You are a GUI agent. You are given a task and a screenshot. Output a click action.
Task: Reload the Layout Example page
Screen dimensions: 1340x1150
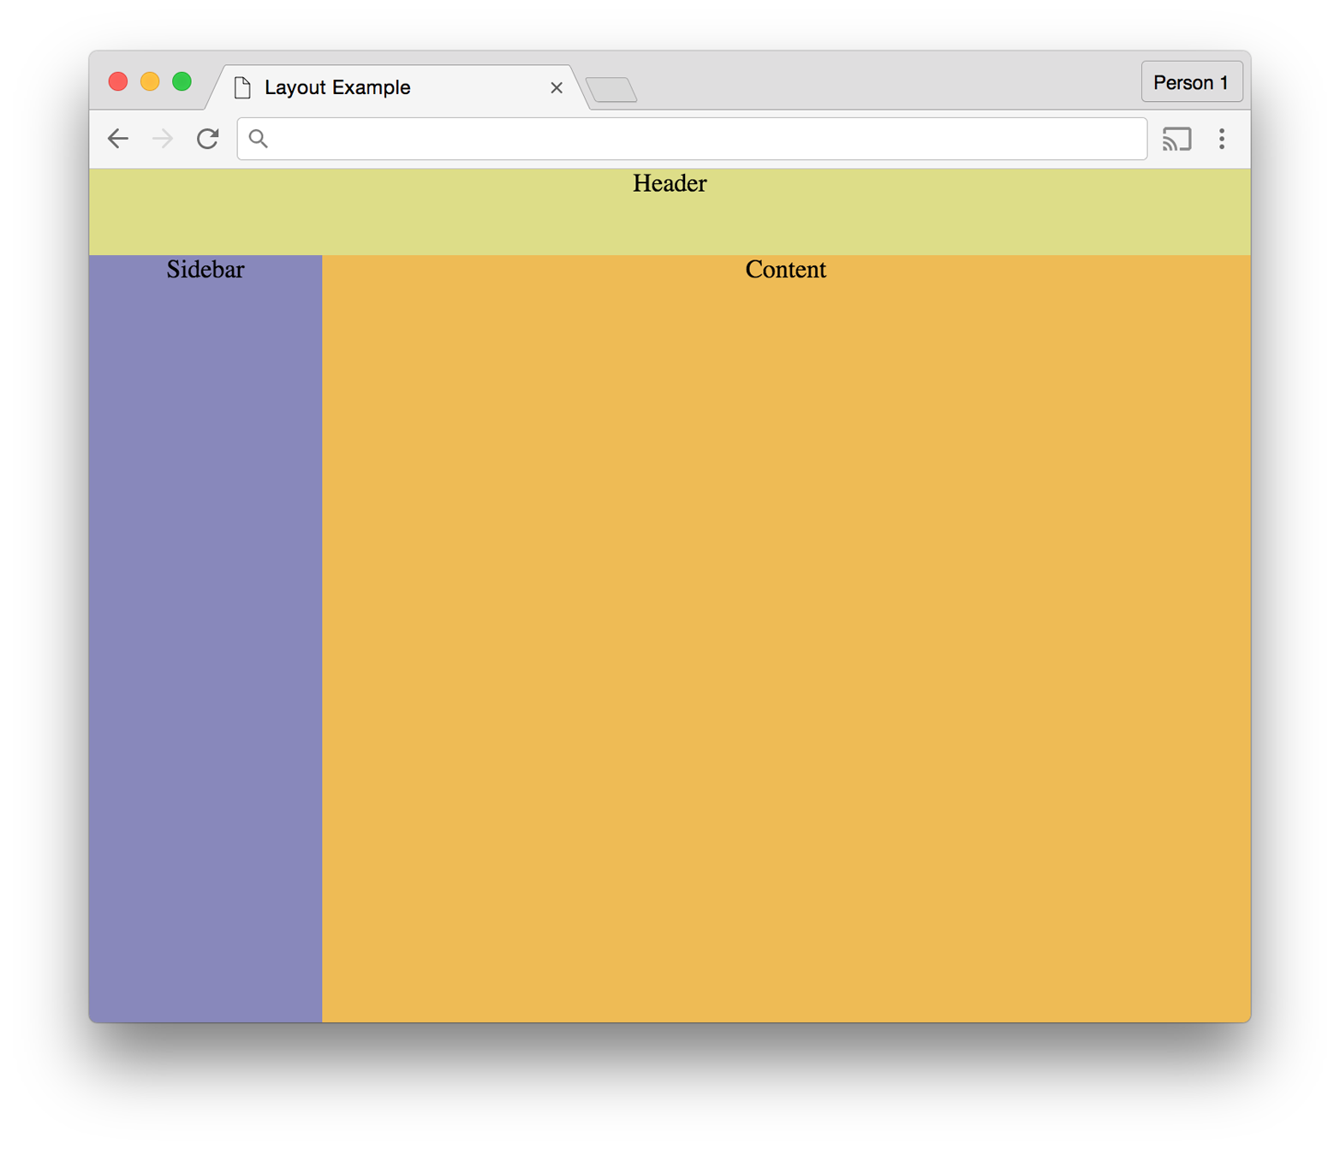pos(208,139)
